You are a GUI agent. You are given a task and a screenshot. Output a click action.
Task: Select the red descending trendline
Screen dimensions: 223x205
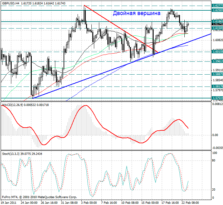click(121, 29)
